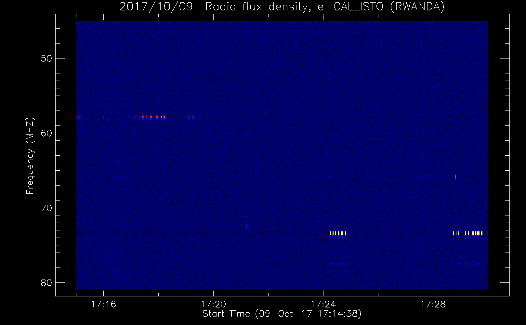526x325 pixels.
Task: Click the red burst cluster near 58 MHz at 17:17
Action: tap(150, 117)
